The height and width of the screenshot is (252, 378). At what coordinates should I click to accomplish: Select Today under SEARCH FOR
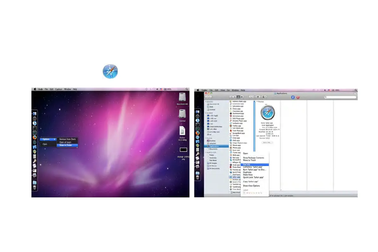(x=211, y=155)
